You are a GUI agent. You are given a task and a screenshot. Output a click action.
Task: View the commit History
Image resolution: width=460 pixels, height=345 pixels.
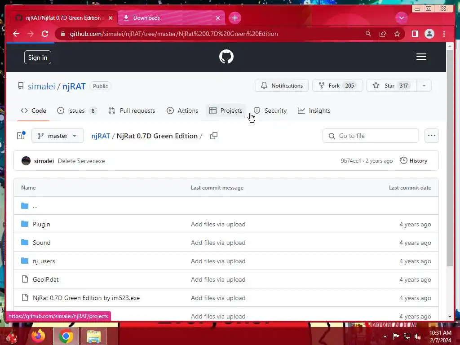pyautogui.click(x=414, y=161)
